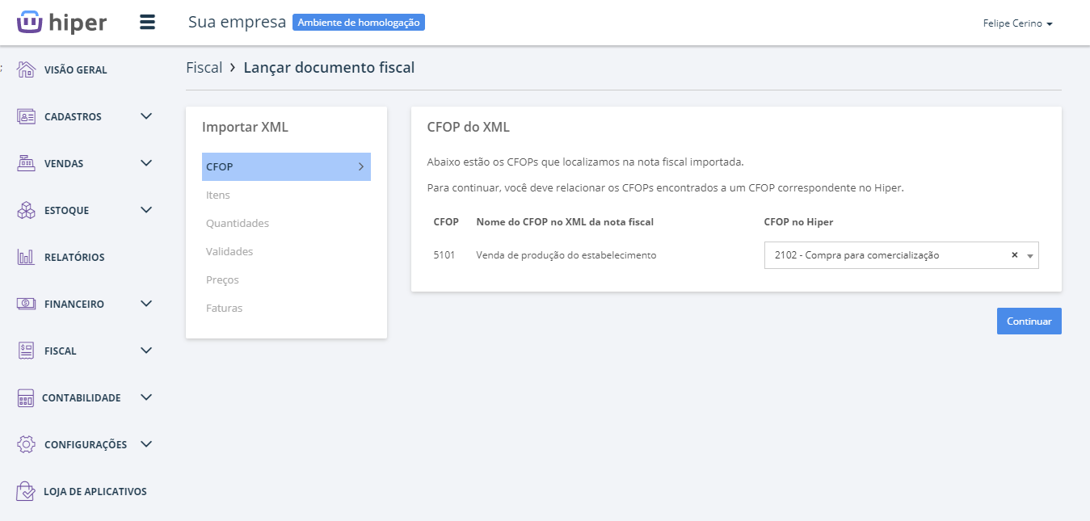Open the Relatórios menu item
Viewport: 1090px width, 521px height.
(74, 258)
